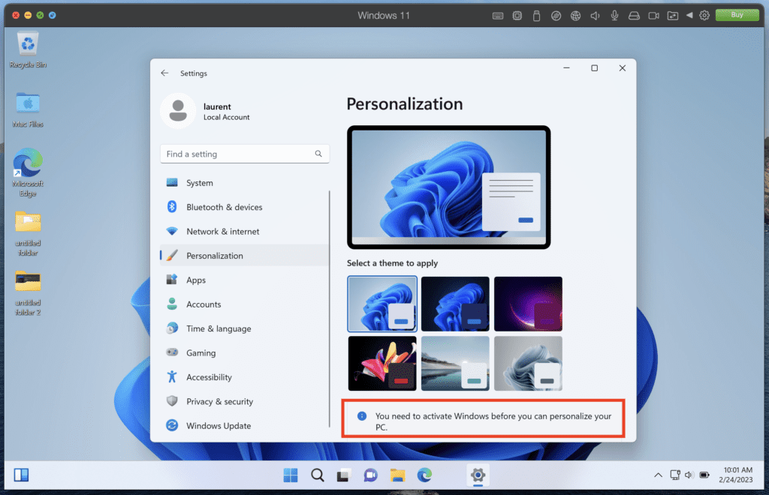The width and height of the screenshot is (769, 495).
Task: Open taskbar Search
Action: 318,475
